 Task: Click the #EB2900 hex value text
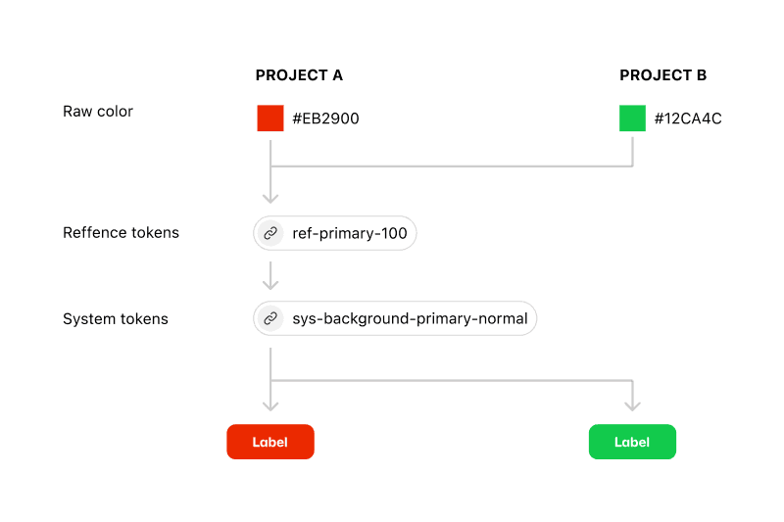click(x=325, y=119)
